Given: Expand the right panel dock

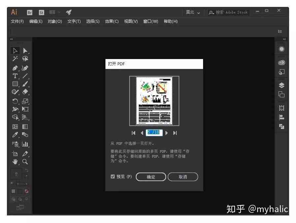Looking at the screenshot, I should 284,39.
